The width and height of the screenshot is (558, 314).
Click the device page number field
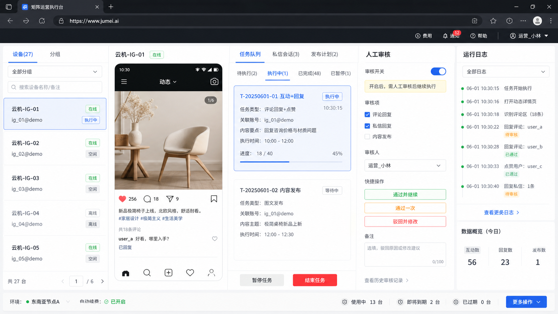click(x=76, y=281)
